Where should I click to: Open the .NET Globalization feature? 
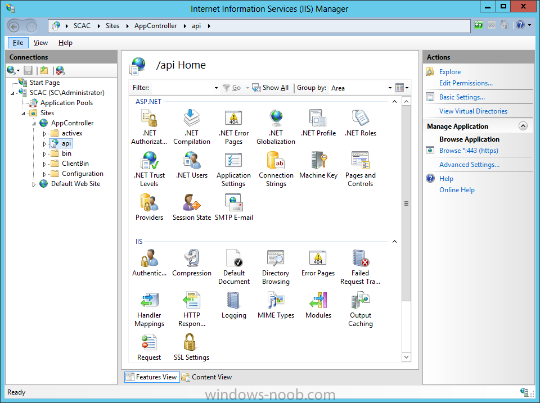point(276,127)
